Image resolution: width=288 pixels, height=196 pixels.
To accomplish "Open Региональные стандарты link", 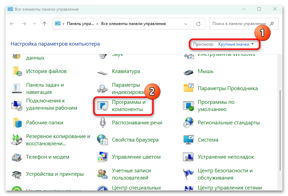I will (229, 123).
